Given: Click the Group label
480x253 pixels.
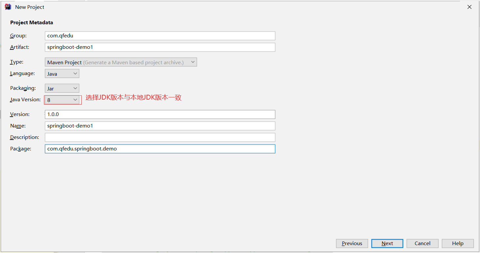Looking at the screenshot, I should tap(18, 36).
